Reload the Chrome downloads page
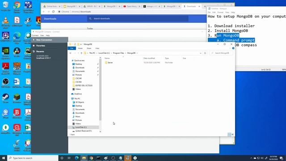 tap(53, 12)
